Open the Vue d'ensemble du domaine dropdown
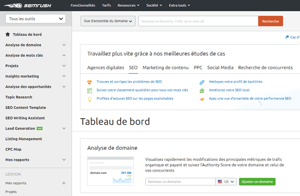The image size is (300, 196). [108, 21]
